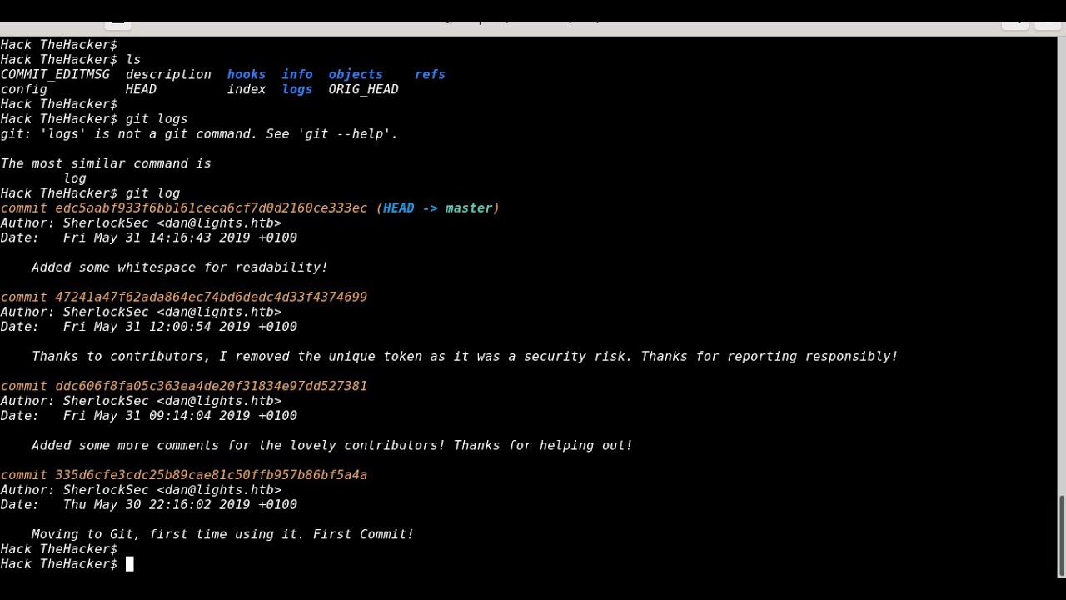Click the blue 'info' directory name
This screenshot has width=1066, height=600.
pos(297,74)
